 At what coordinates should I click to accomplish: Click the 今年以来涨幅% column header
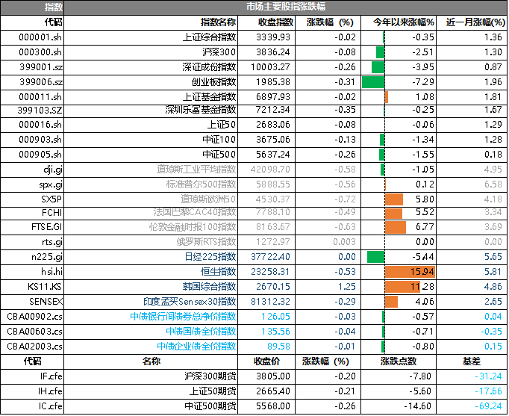(x=403, y=22)
